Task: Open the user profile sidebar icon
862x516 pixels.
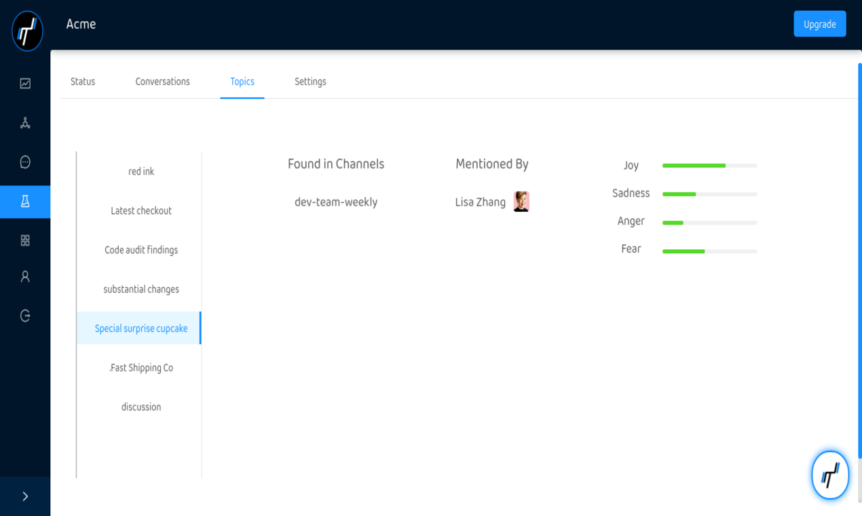Action: pyautogui.click(x=25, y=276)
